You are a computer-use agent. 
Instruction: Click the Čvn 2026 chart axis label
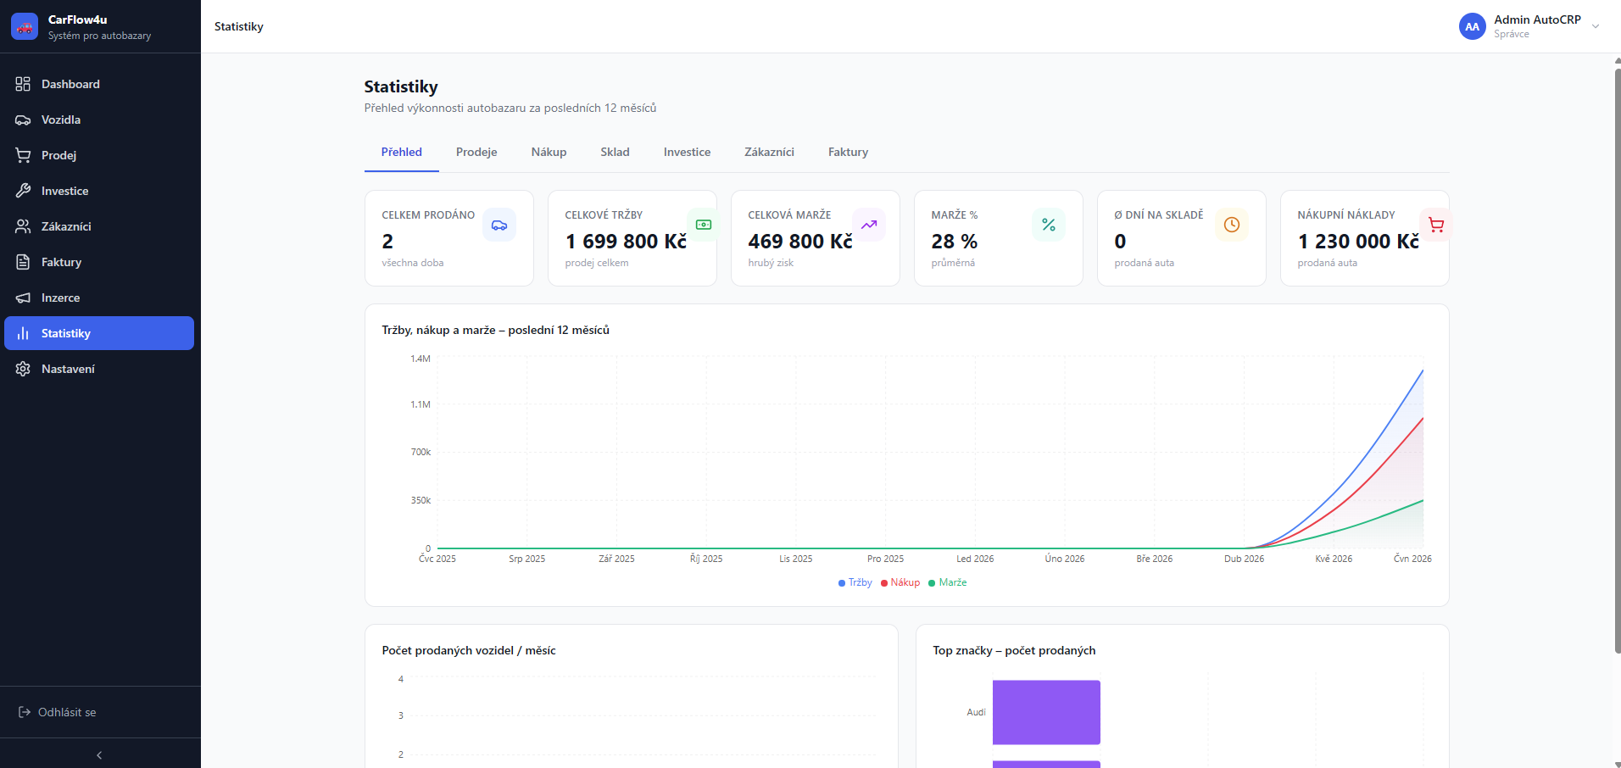coord(1412,559)
